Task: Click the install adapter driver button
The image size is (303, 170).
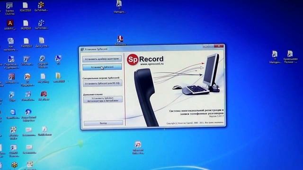Action: coord(102,59)
